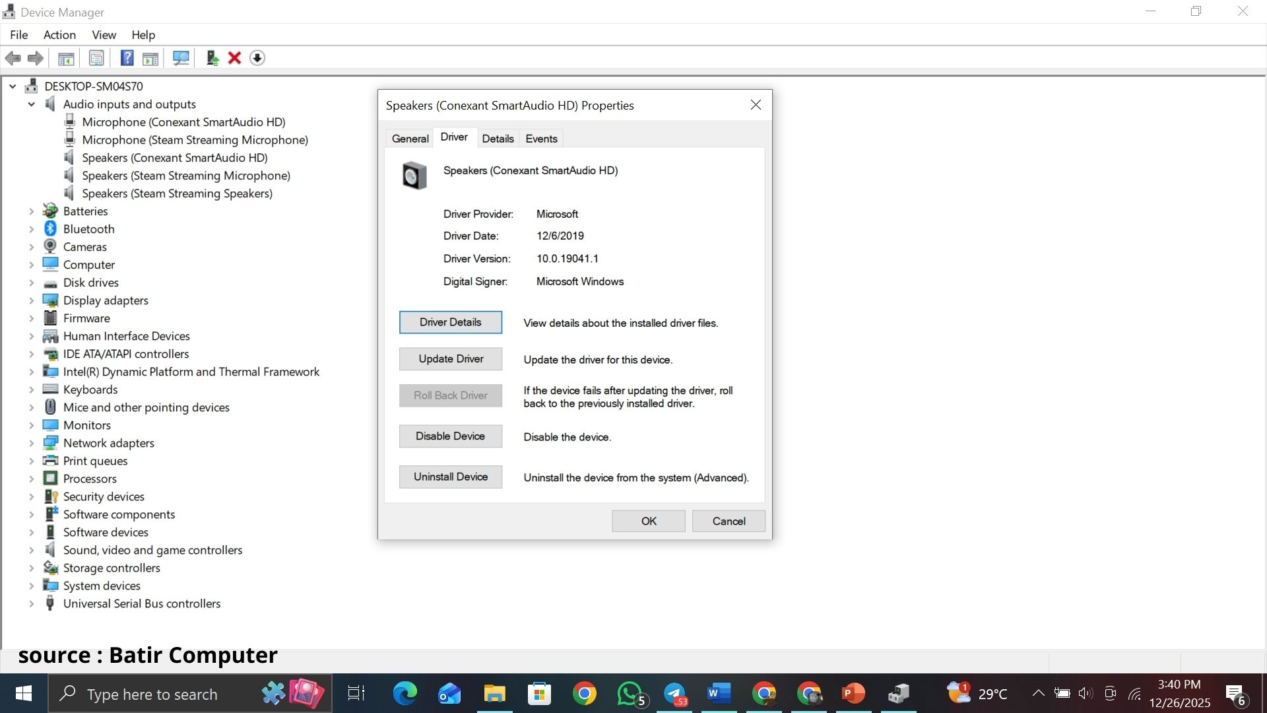Screen dimensions: 1267x713
Task: Expand Universal Serial Bus controllers
Action: point(31,603)
